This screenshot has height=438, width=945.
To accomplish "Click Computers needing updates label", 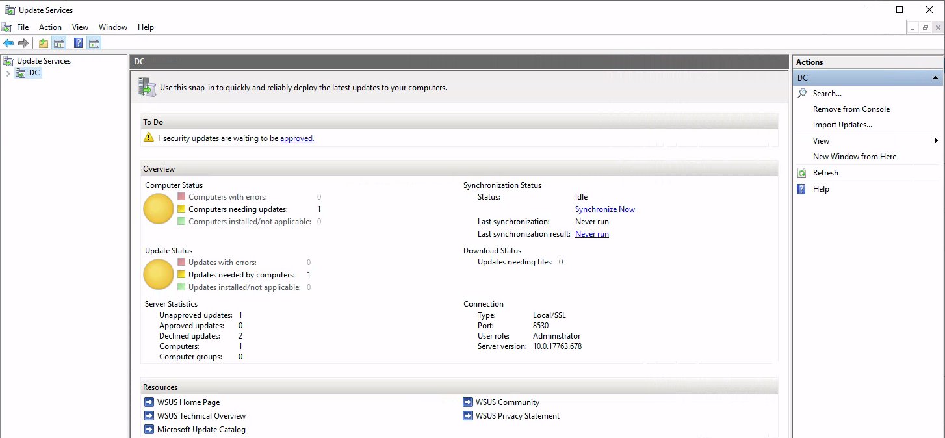I will (x=238, y=209).
